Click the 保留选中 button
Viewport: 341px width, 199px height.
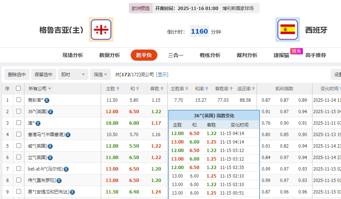(x=43, y=74)
